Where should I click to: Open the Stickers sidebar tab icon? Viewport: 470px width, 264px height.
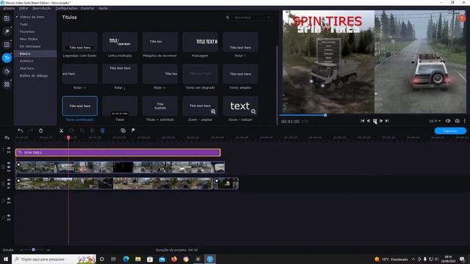tap(7, 71)
